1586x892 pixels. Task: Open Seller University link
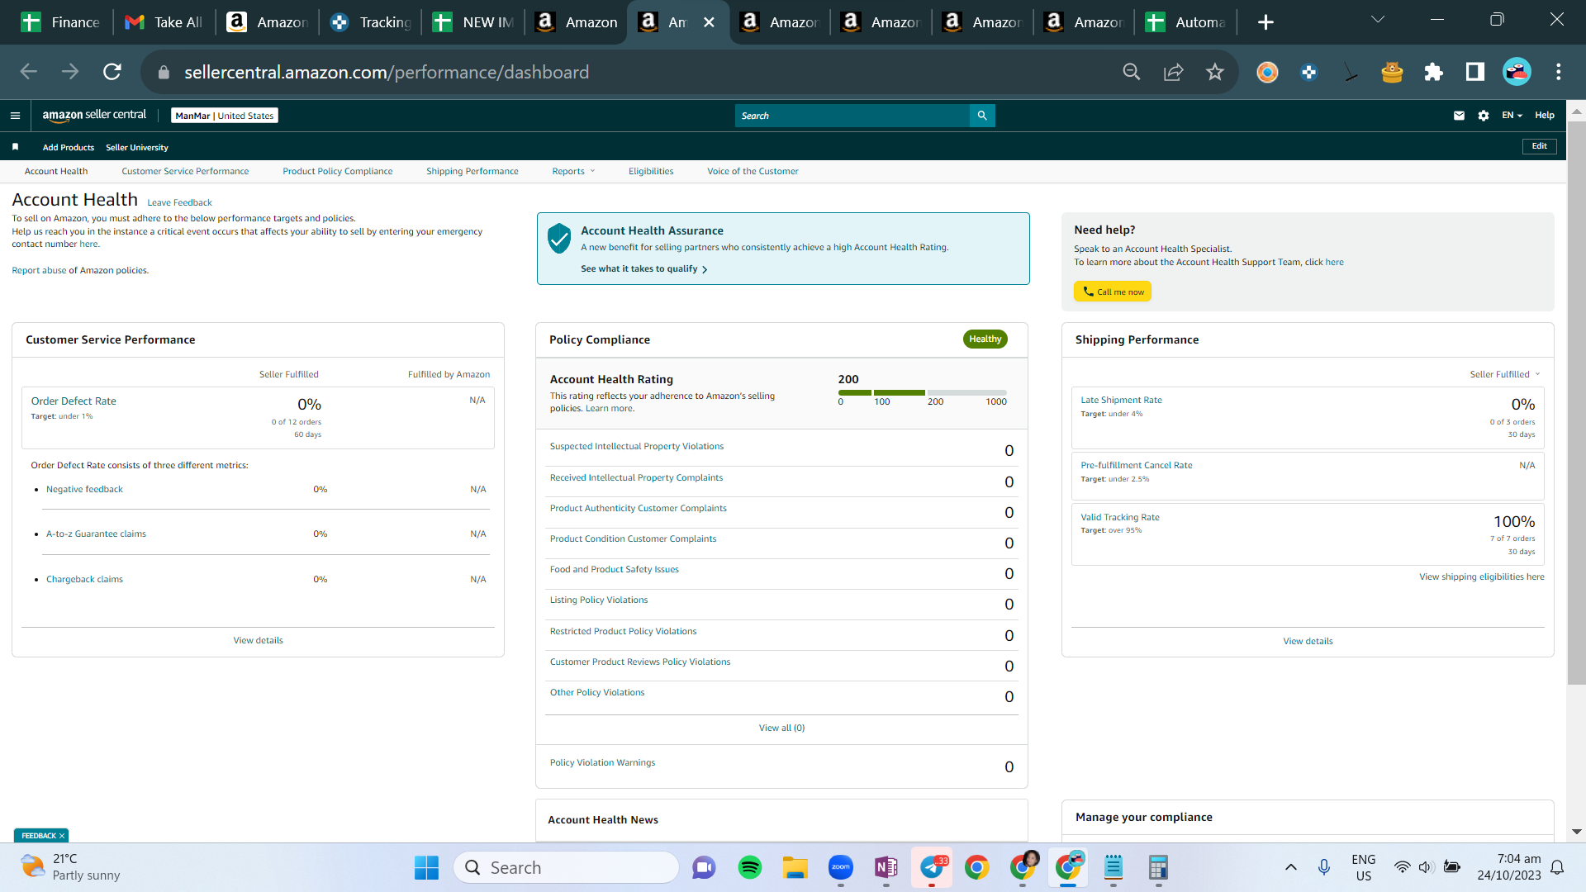pos(137,147)
